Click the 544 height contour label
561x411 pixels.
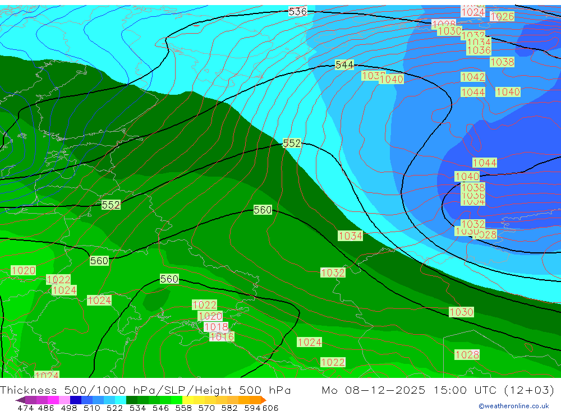pos(344,64)
